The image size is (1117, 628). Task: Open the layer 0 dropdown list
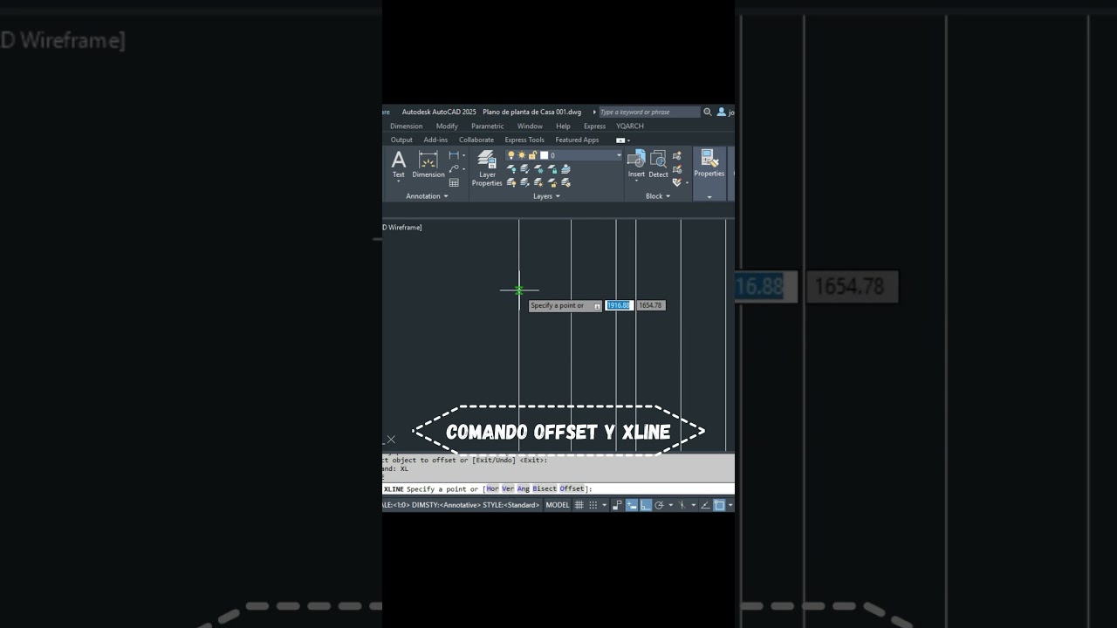click(x=619, y=155)
